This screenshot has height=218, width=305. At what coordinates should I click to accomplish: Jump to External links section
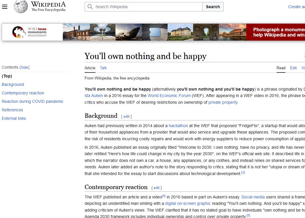pyautogui.click(x=14, y=118)
